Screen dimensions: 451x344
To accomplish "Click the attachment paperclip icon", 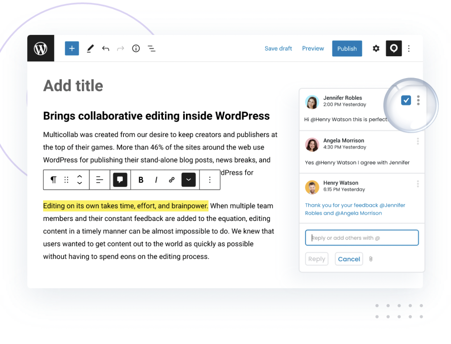I will 371,259.
